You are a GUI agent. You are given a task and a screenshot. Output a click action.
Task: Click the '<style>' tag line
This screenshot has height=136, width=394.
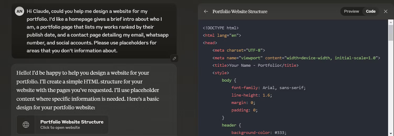point(221,73)
